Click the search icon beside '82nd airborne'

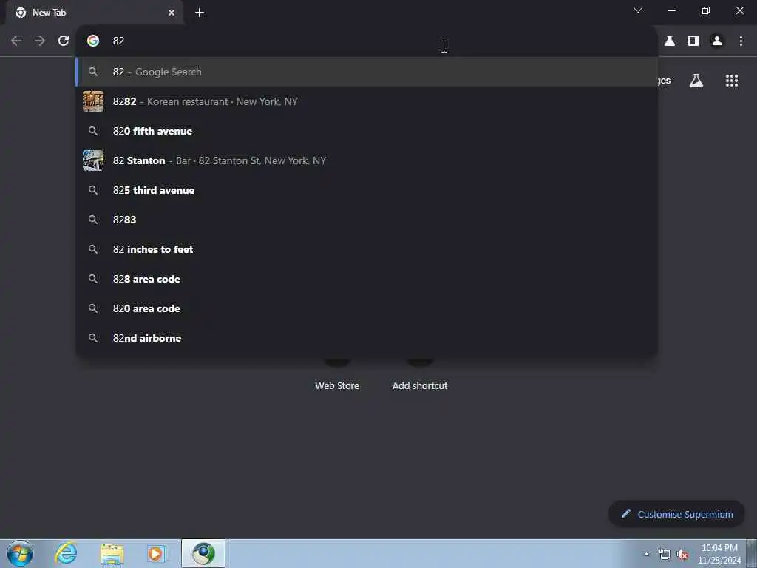tap(93, 338)
